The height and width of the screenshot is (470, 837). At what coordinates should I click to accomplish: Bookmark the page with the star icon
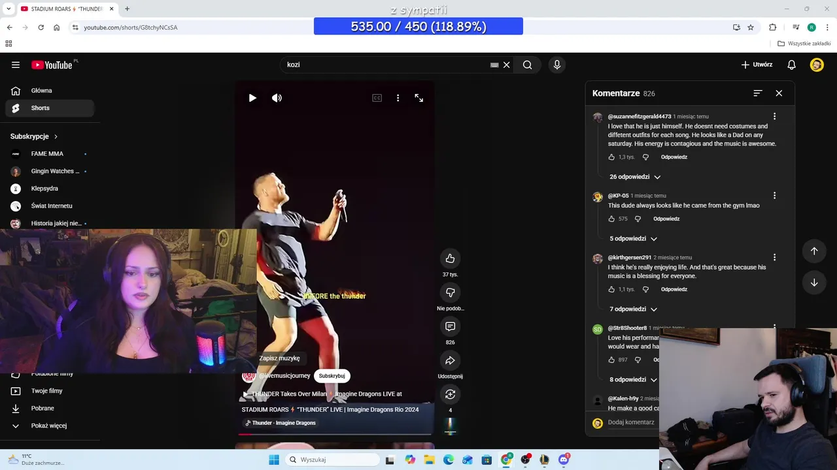pos(751,27)
